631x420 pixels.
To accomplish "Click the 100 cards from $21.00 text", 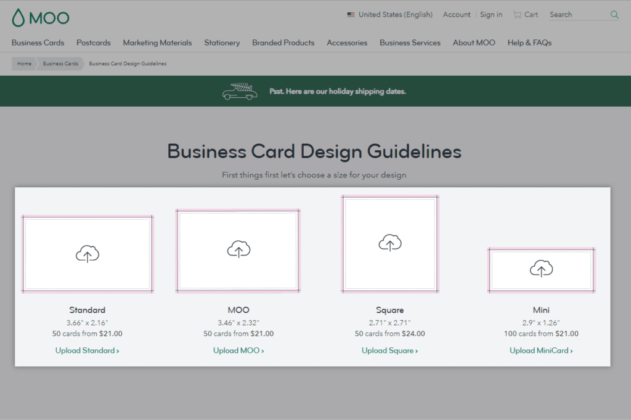I will pos(541,334).
